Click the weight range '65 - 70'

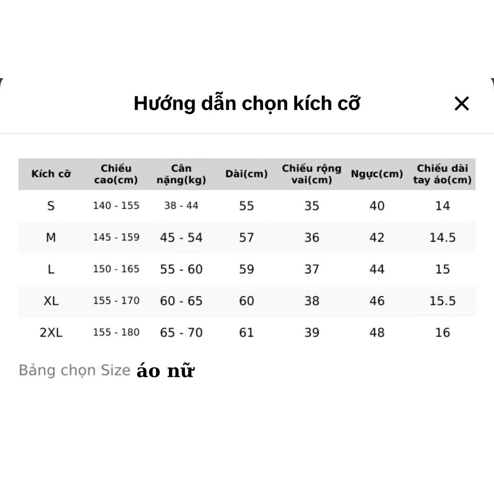181,332
